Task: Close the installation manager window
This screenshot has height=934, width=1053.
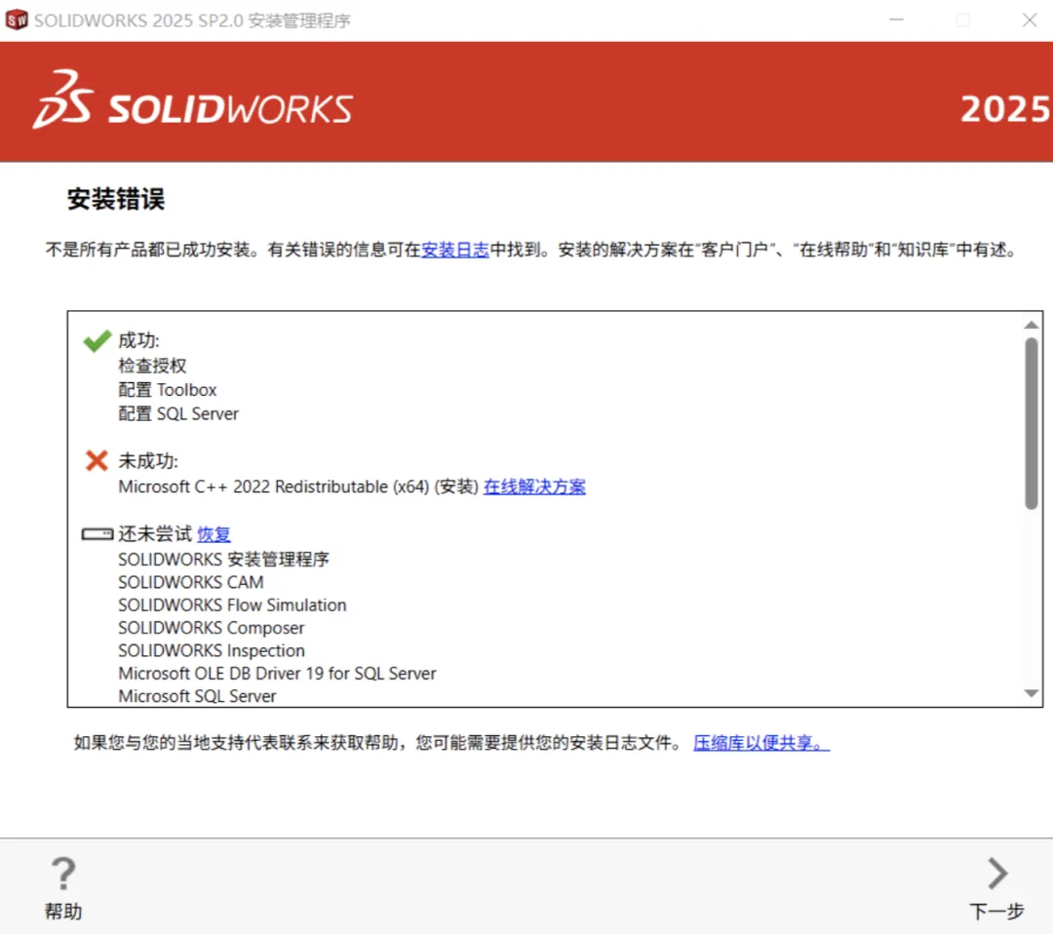Action: (1030, 20)
